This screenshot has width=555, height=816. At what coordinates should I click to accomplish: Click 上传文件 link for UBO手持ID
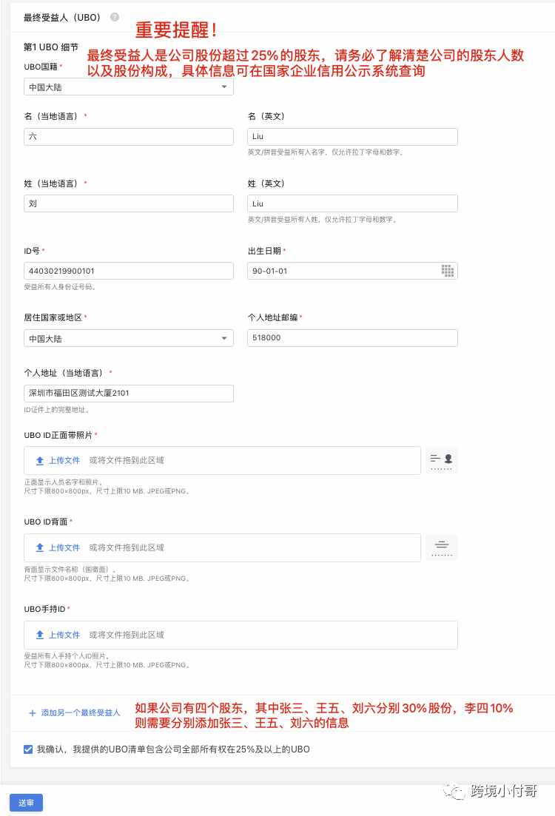click(64, 635)
